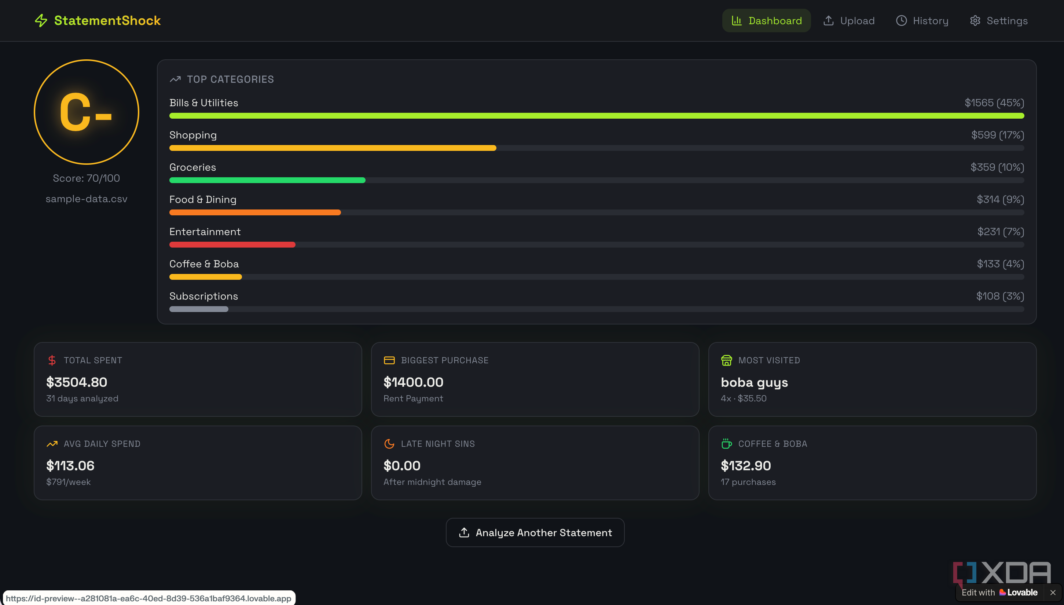Click the $599 (17%) Shopping amount
The image size is (1064, 605).
pos(997,135)
